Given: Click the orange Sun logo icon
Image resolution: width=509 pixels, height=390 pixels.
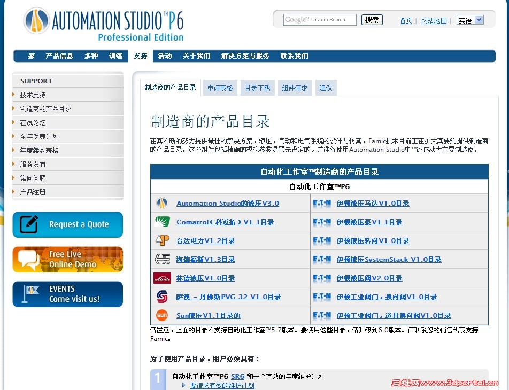Looking at the screenshot, I should pos(162,315).
